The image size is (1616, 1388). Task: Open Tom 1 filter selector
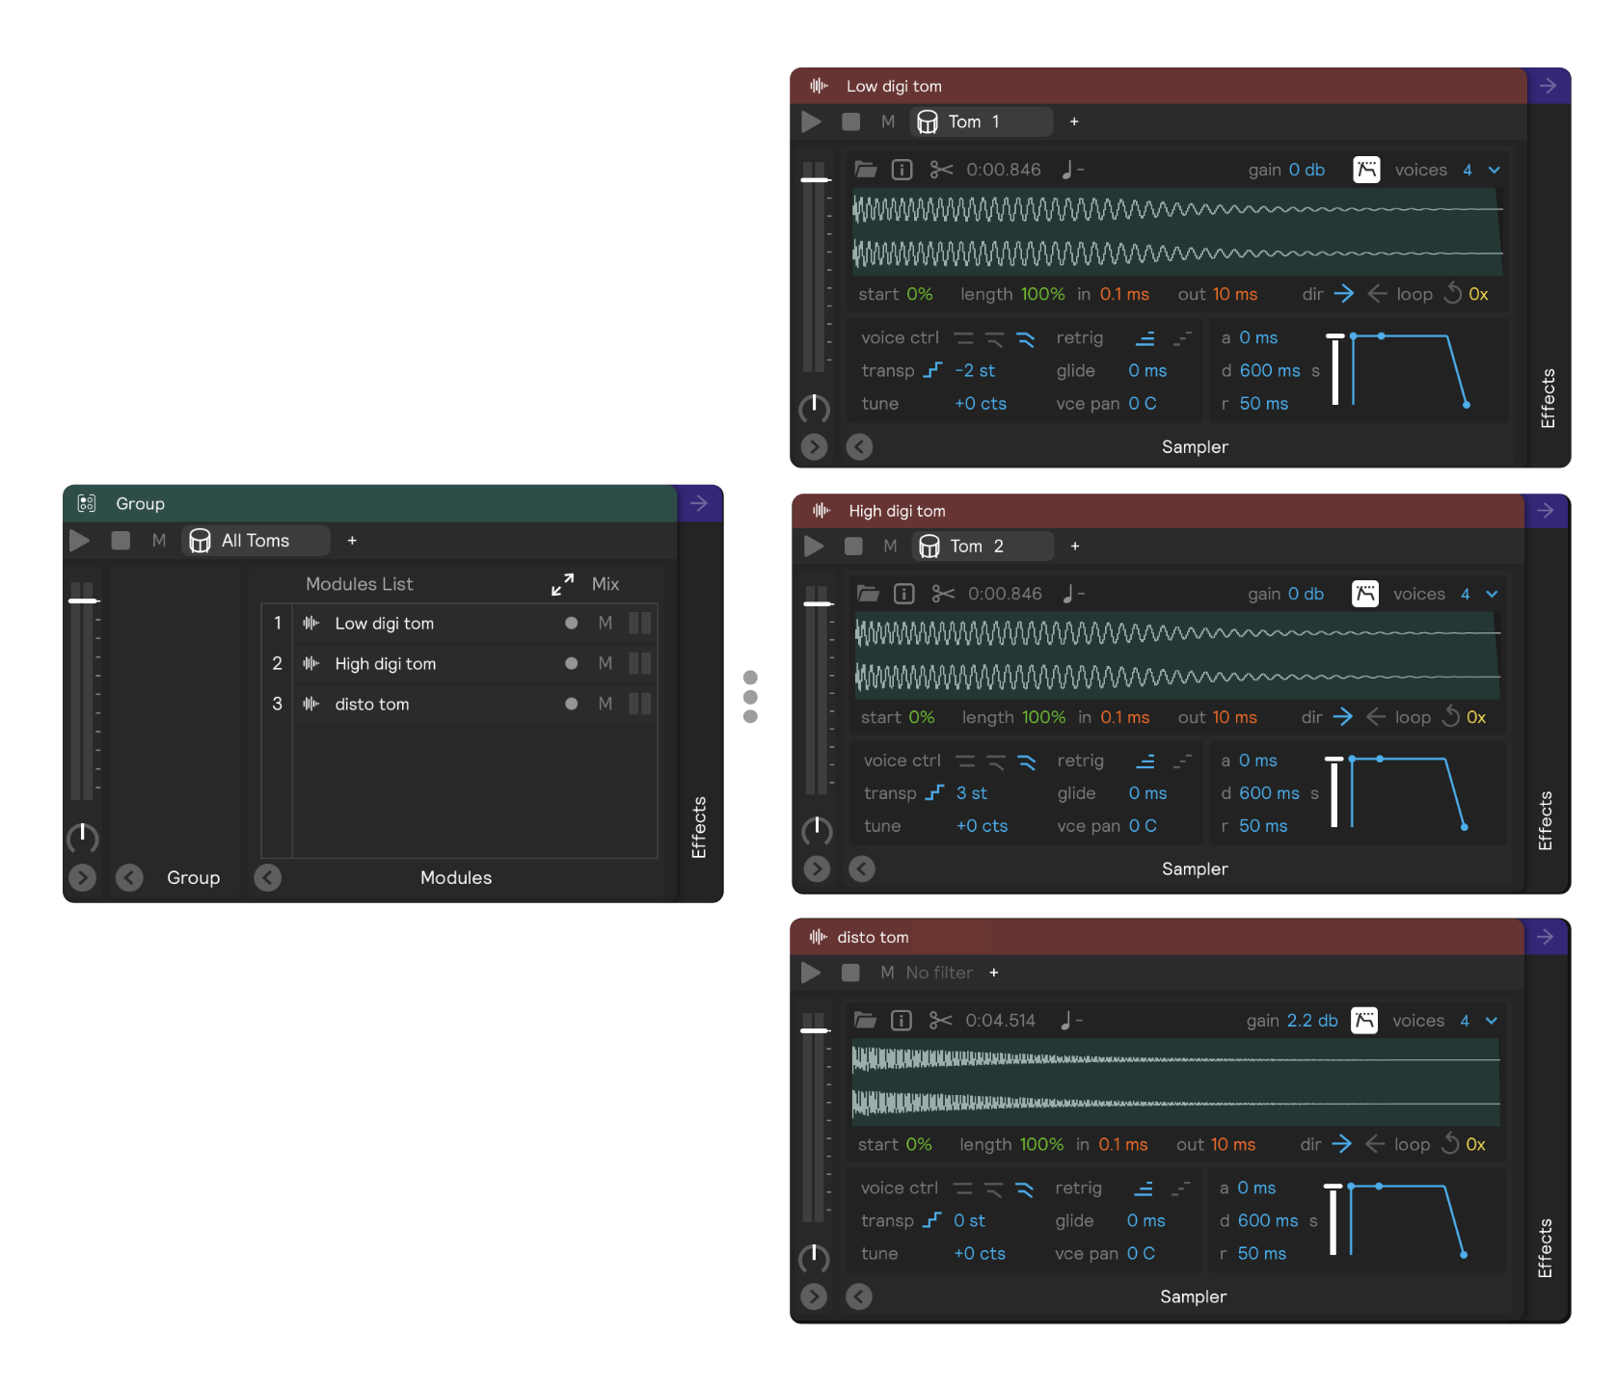click(x=982, y=121)
